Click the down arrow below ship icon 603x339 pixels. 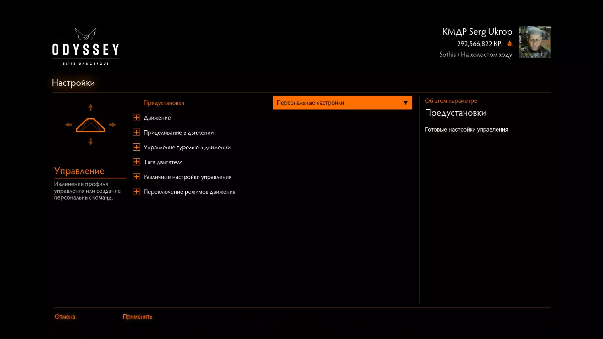90,142
